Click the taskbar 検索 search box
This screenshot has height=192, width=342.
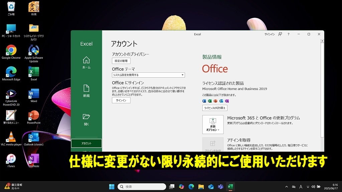[x=142, y=187]
